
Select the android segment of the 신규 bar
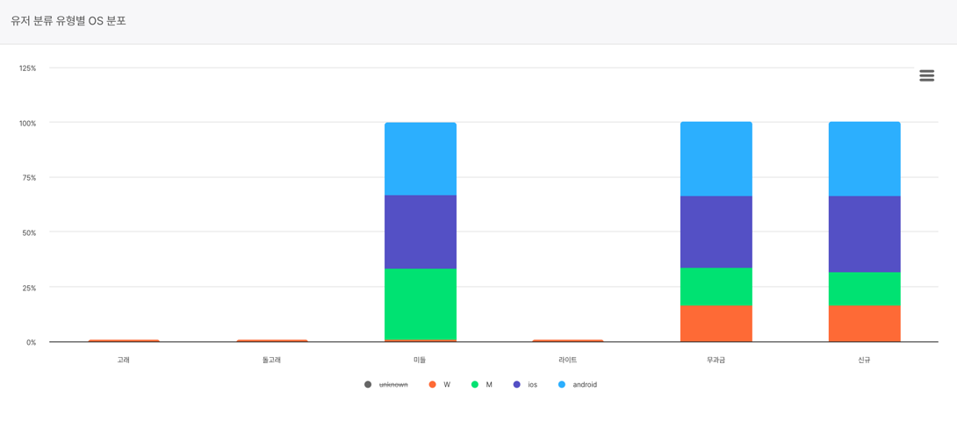tap(864, 159)
